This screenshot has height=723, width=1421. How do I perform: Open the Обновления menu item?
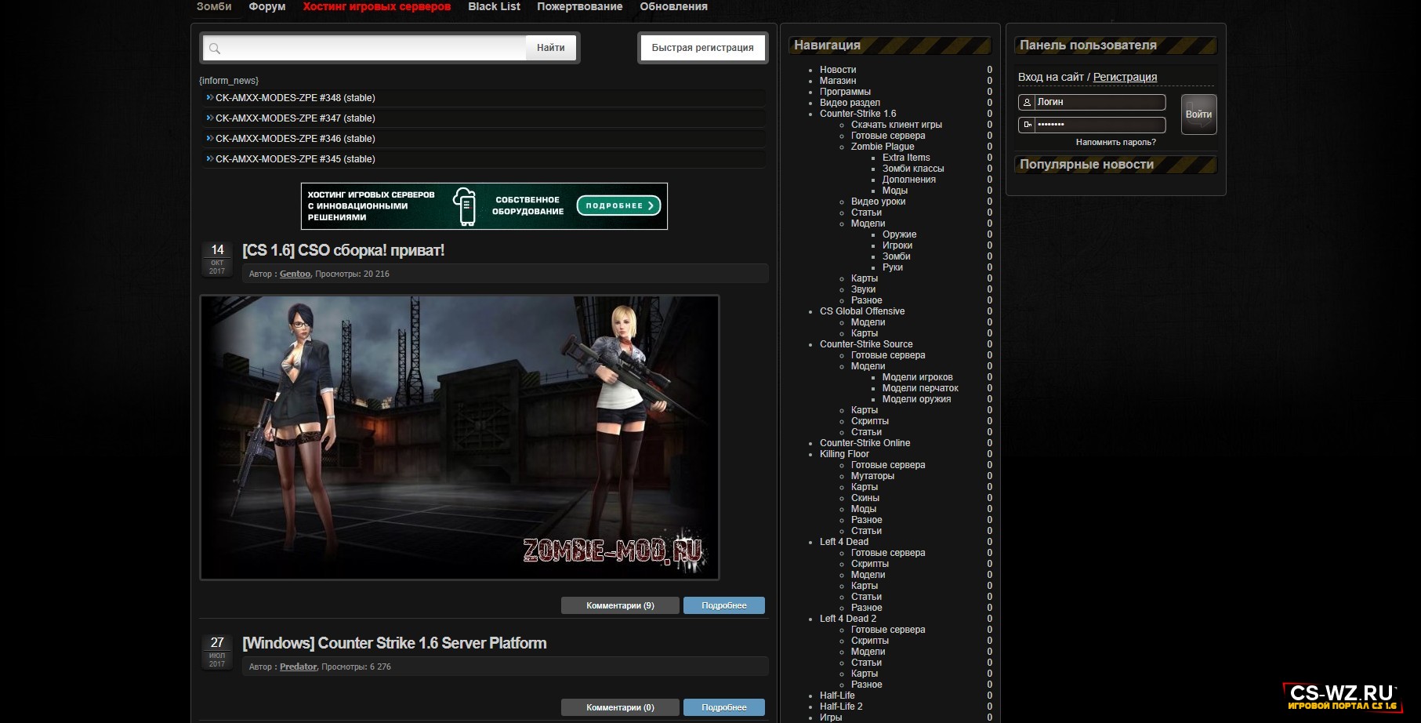(x=673, y=6)
